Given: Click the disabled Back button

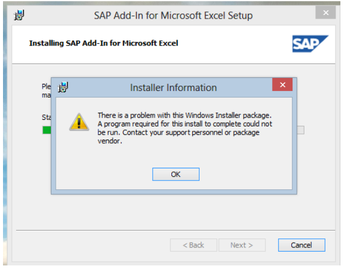Looking at the screenshot, I should (x=194, y=245).
